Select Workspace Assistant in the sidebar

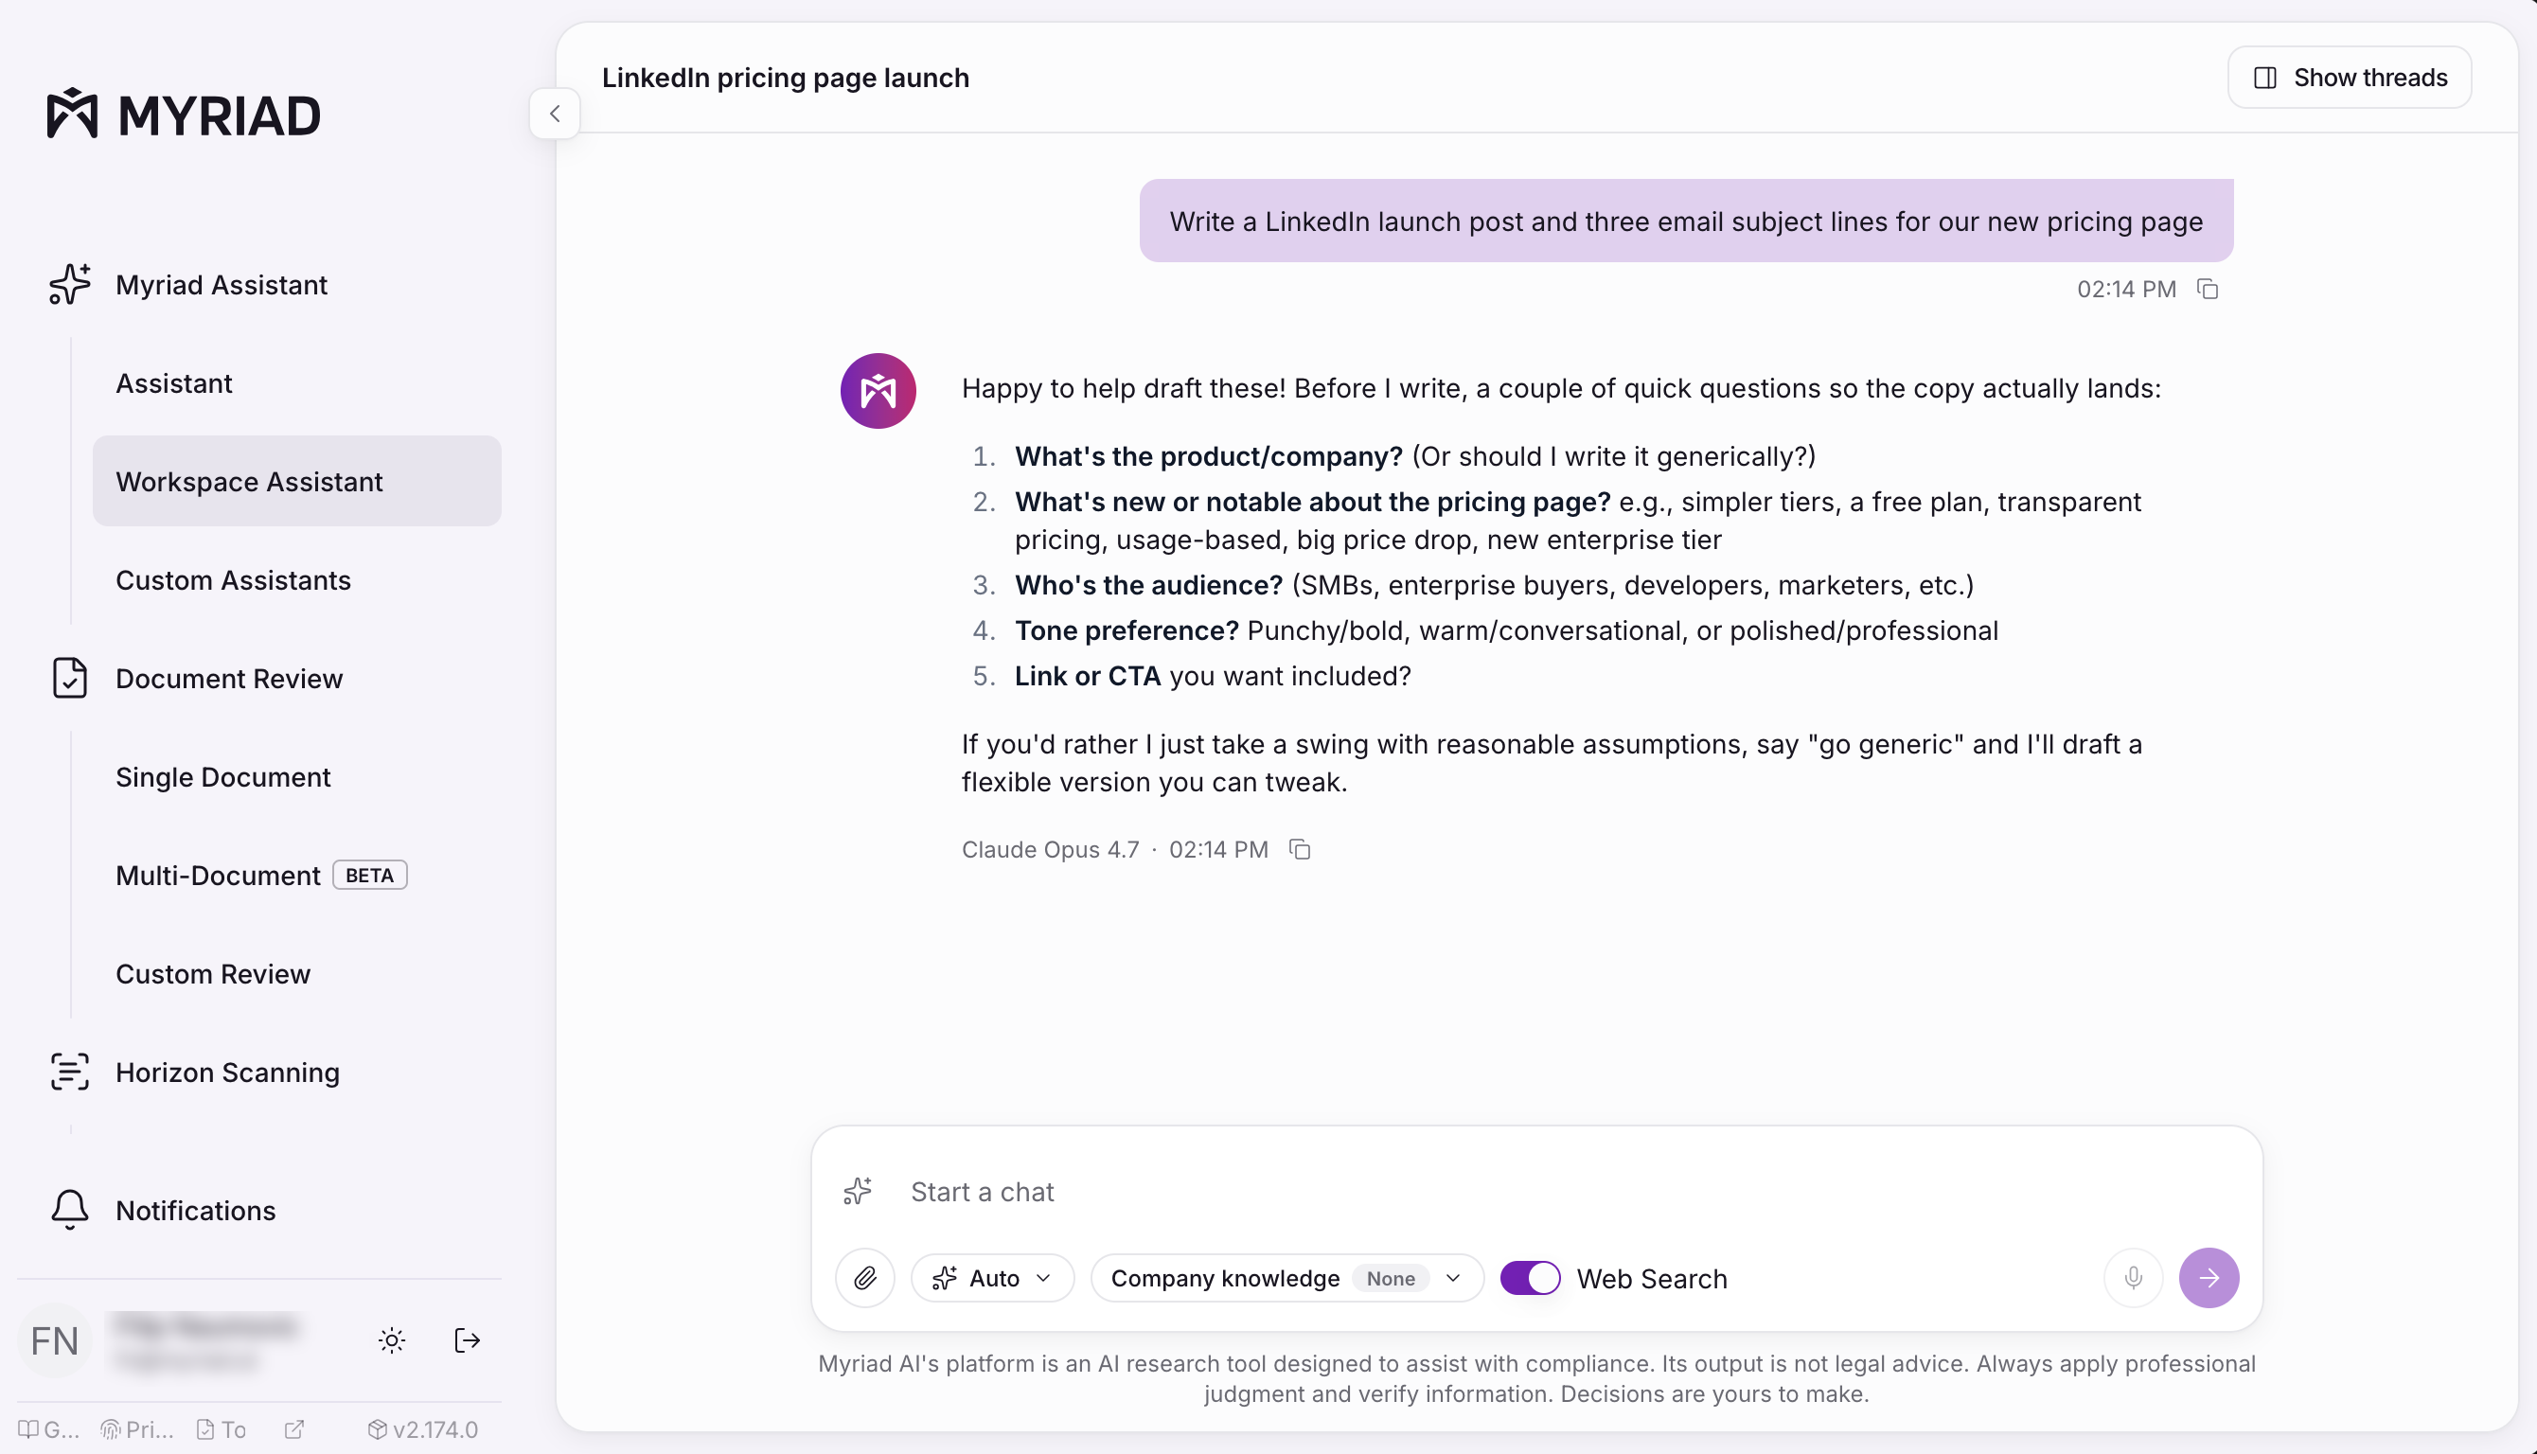(x=296, y=481)
